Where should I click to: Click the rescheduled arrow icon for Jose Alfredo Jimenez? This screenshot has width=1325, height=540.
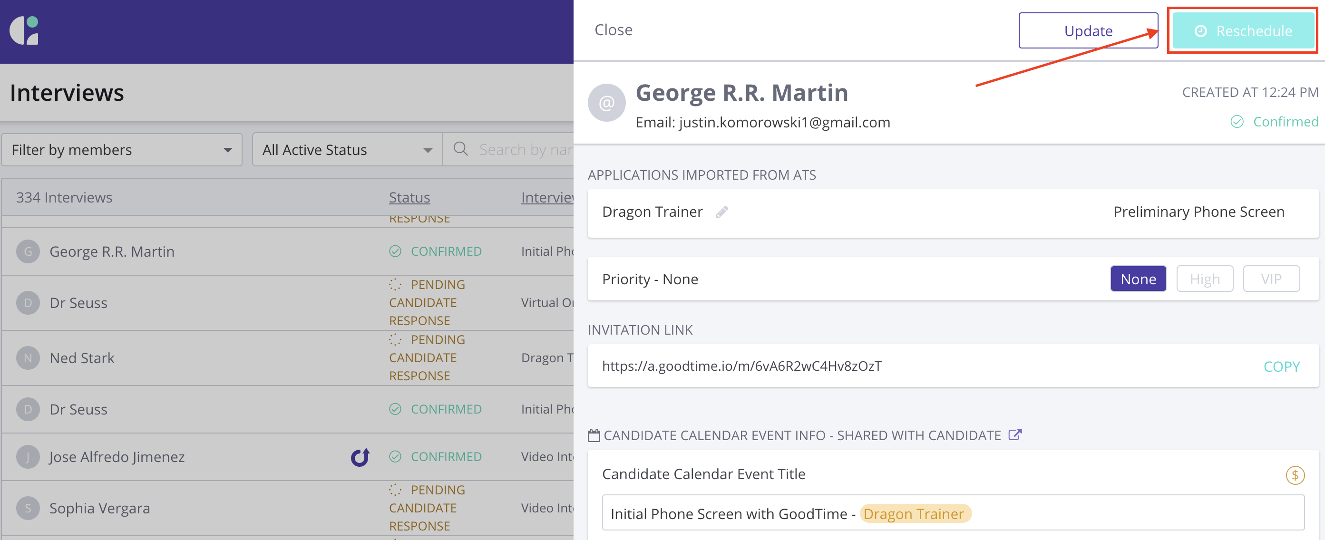point(360,457)
